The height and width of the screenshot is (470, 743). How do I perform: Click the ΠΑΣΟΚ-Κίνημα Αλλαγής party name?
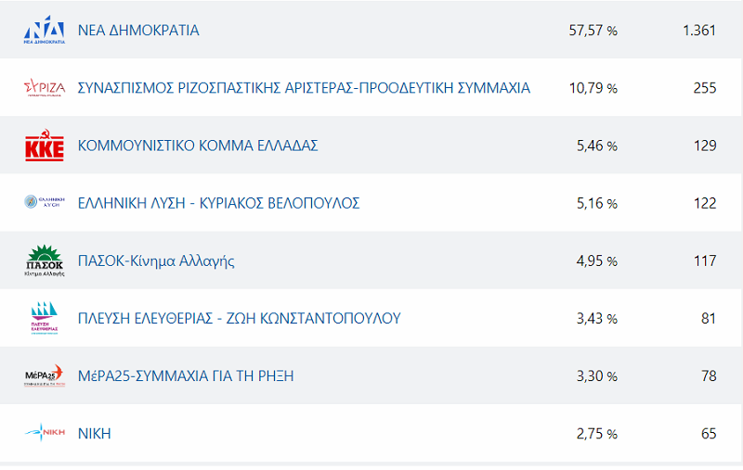(156, 260)
